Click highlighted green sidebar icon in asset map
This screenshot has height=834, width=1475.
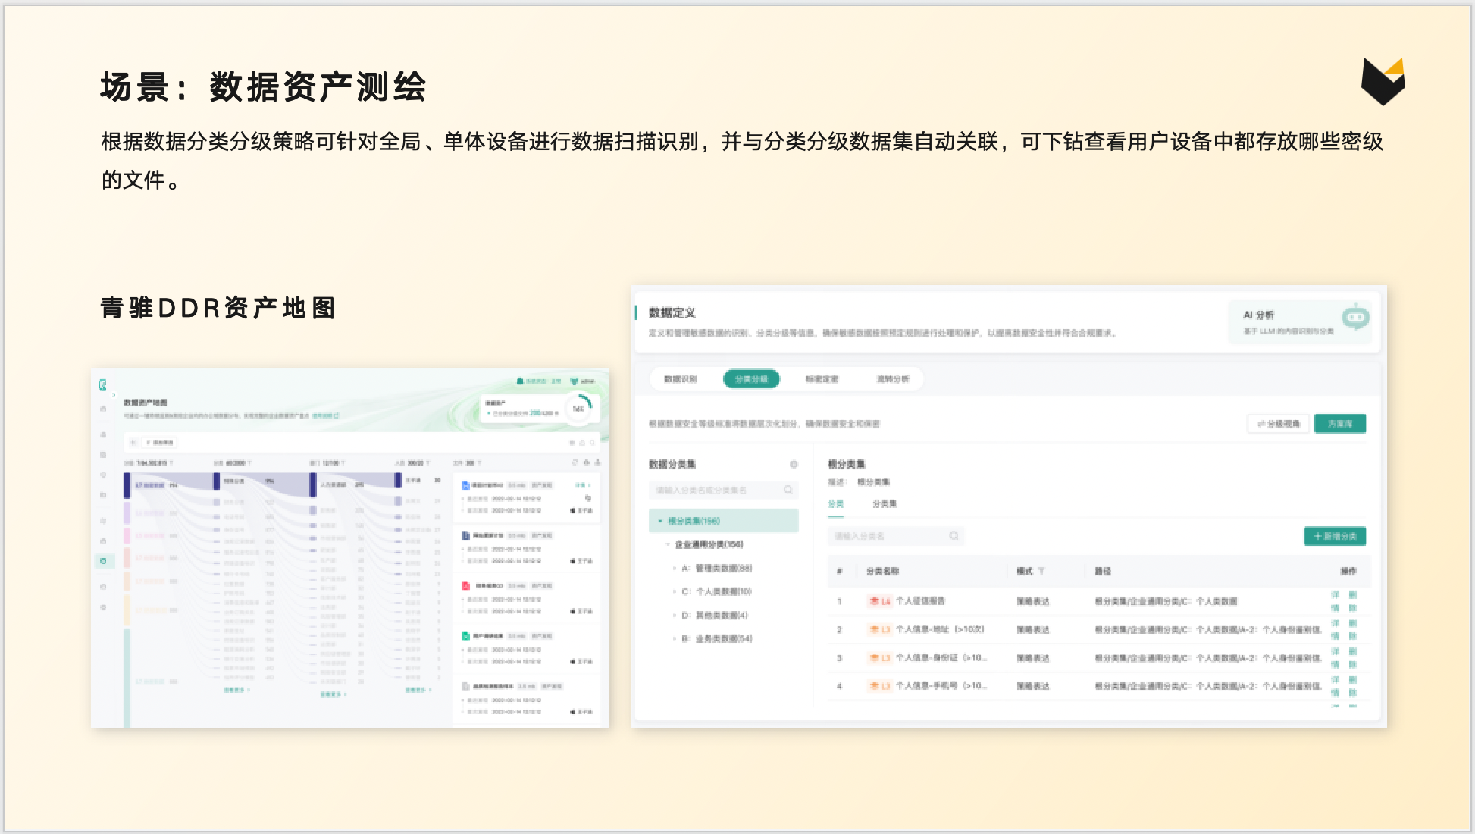point(103,561)
